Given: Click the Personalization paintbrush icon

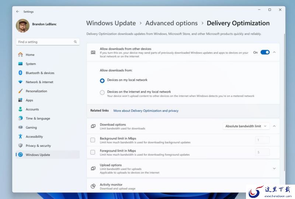Looking at the screenshot, I should point(20,91).
